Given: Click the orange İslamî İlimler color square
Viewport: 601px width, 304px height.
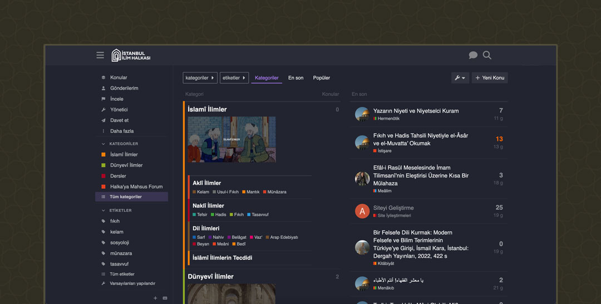Looking at the screenshot, I should [103, 154].
